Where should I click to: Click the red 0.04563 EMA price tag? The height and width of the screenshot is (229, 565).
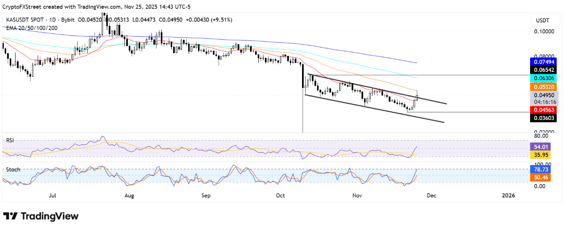tap(545, 110)
